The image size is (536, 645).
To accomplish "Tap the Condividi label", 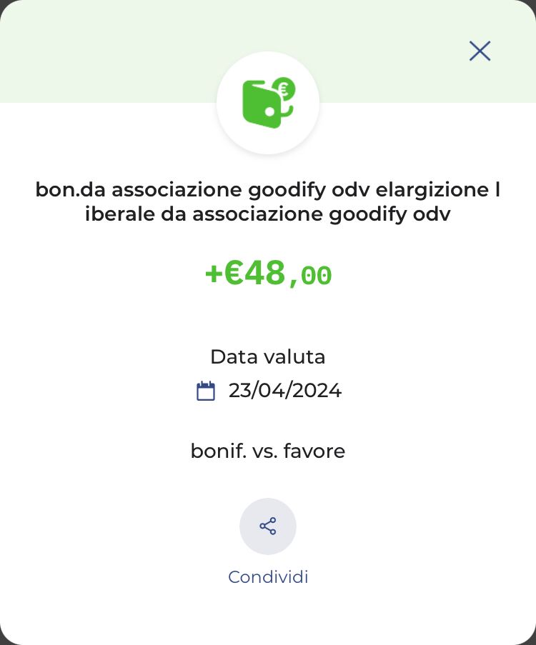I will [268, 577].
